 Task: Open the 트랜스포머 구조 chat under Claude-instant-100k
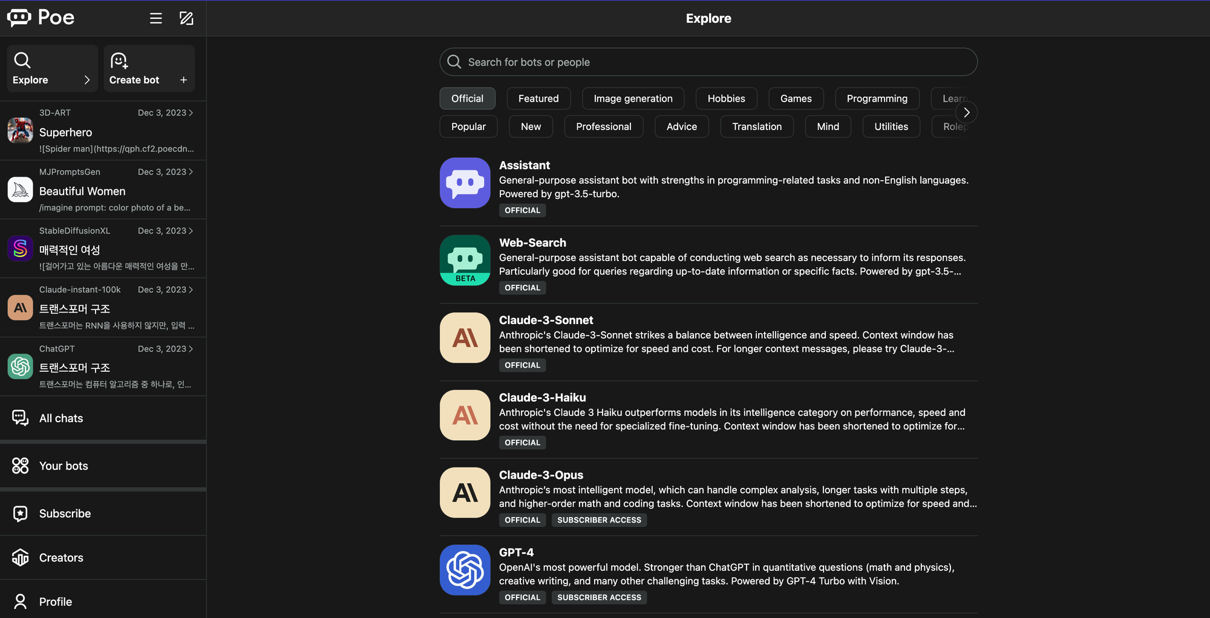(103, 307)
